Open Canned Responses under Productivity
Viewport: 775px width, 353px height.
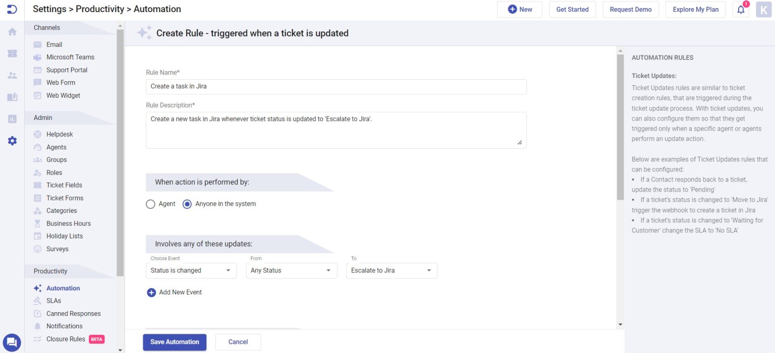73,313
